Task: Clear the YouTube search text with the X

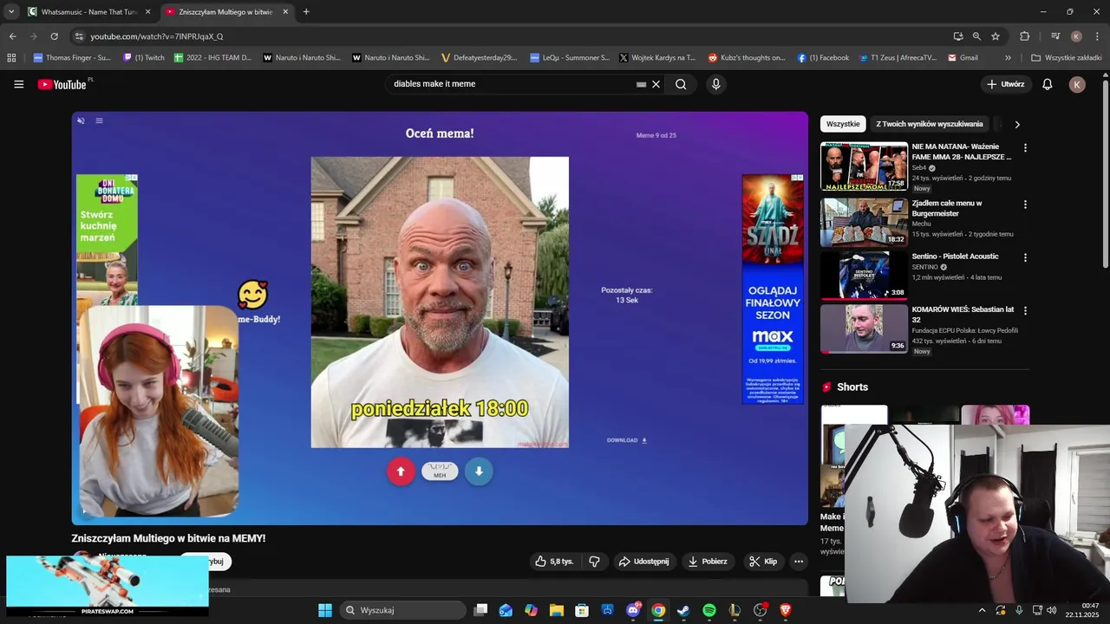Action: [656, 84]
